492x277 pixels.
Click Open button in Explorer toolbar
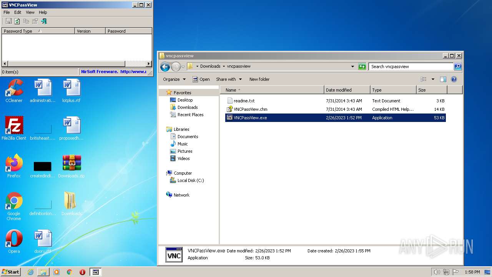[x=201, y=79]
